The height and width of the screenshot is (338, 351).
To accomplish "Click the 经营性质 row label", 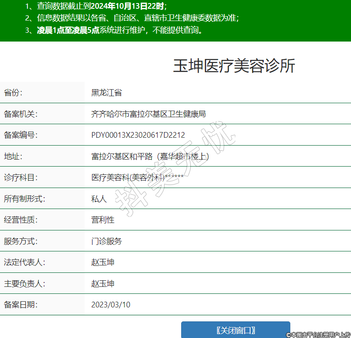I will click(21, 220).
